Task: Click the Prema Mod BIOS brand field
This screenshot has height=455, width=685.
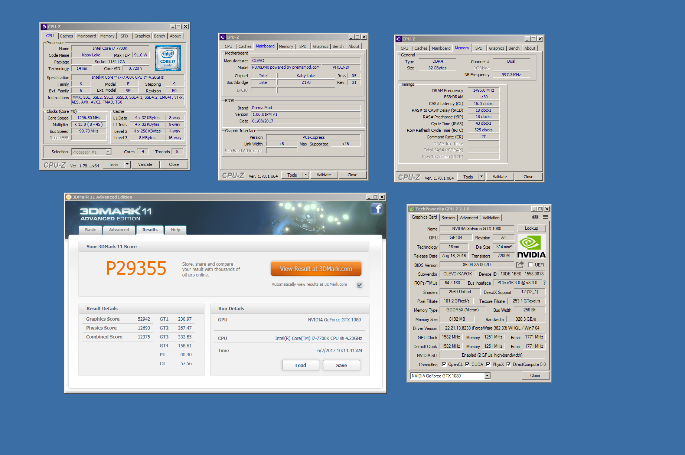Action: 306,108
